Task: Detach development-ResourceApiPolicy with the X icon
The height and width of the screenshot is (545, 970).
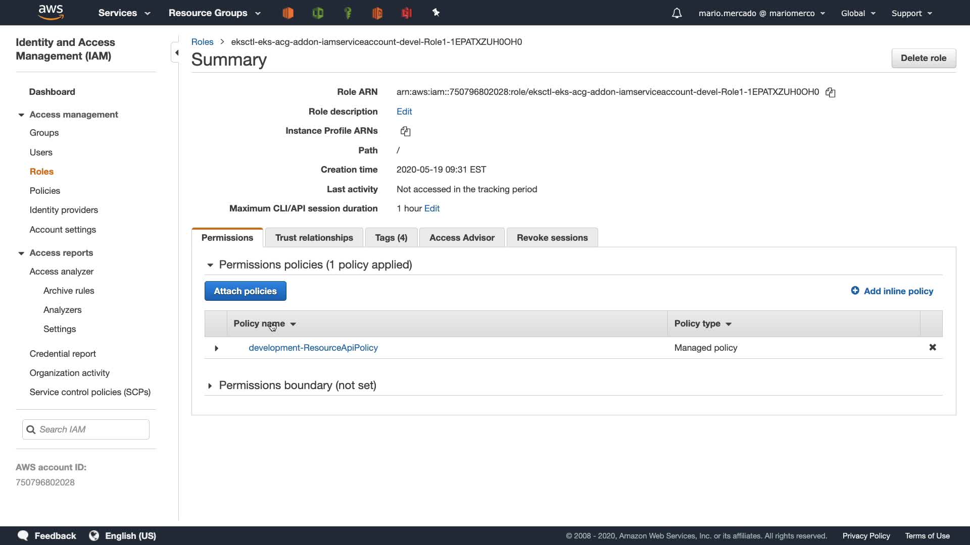Action: pos(932,347)
